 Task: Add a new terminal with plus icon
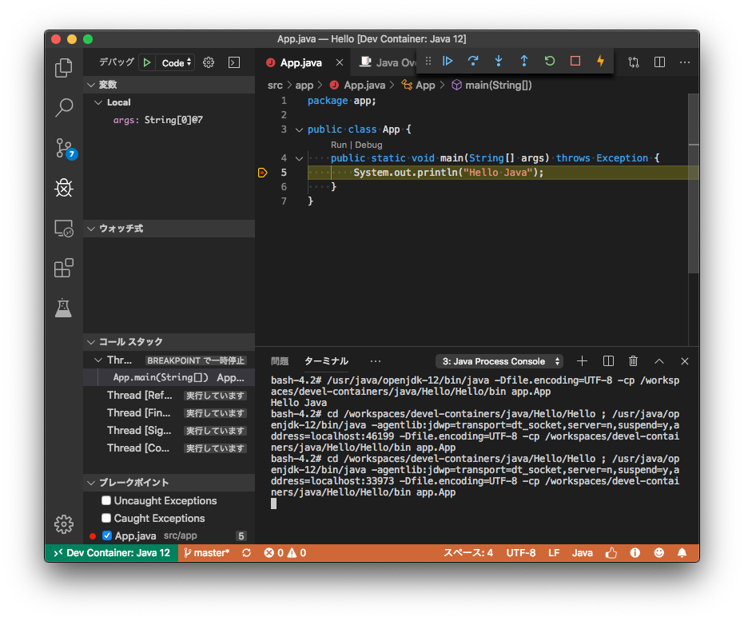click(x=582, y=361)
